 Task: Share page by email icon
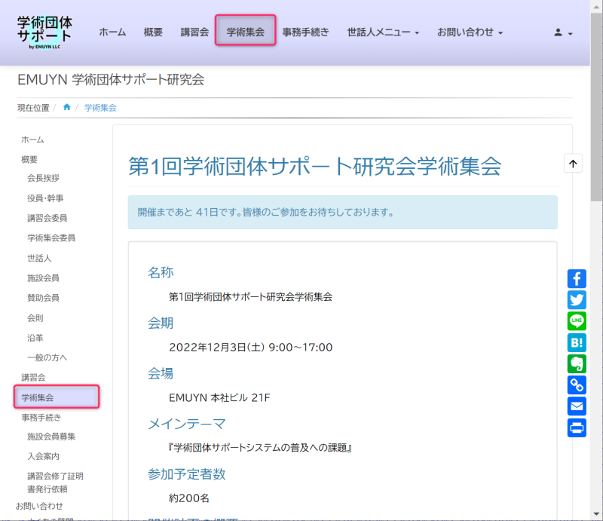[x=577, y=407]
